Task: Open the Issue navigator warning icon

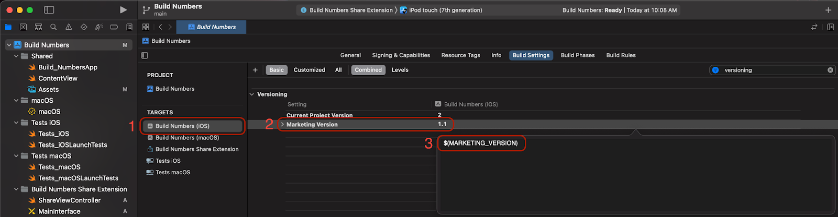Action: (x=69, y=27)
